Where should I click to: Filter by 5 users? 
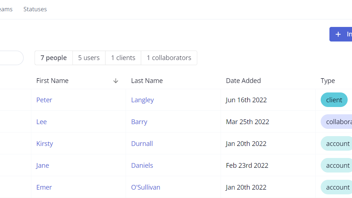coord(89,58)
